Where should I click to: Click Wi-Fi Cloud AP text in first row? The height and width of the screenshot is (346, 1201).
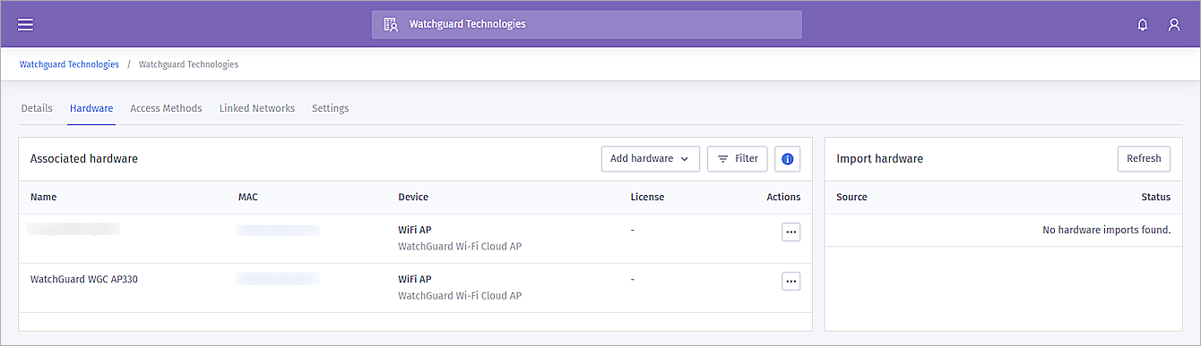click(x=460, y=246)
